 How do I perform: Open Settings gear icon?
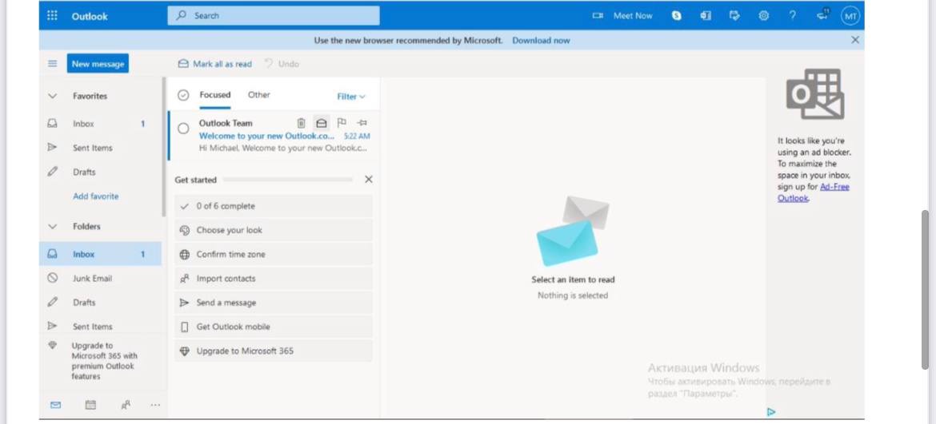[x=763, y=16]
